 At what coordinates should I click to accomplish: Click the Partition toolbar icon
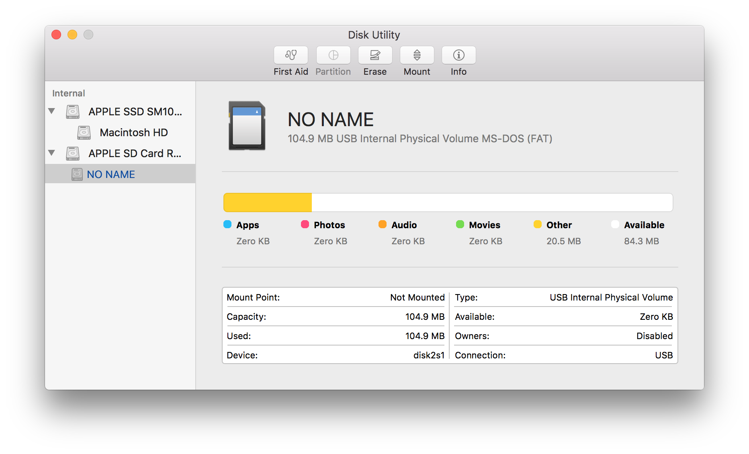tap(333, 55)
